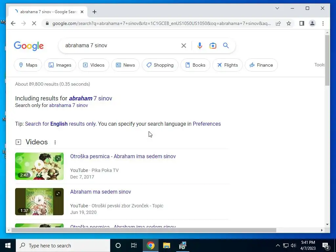Click the Chrome back arrow button
Image resolution: width=336 pixels, height=252 pixels.
[13, 23]
